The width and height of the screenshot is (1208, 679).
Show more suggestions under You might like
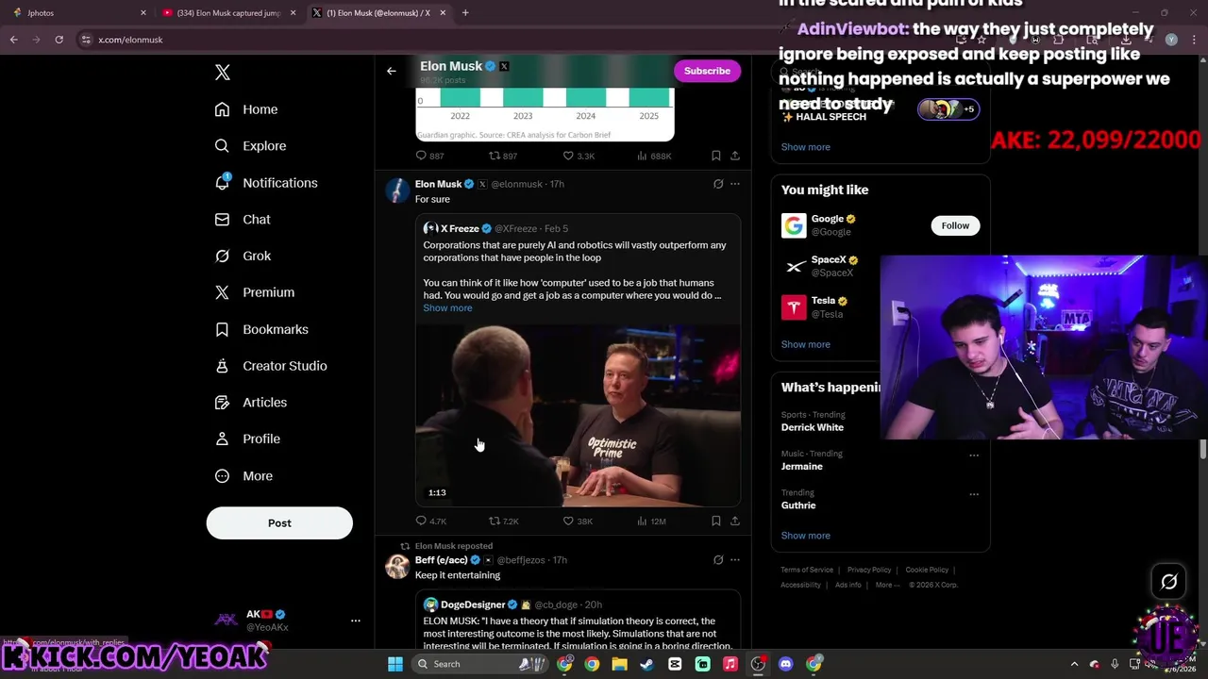pyautogui.click(x=806, y=344)
